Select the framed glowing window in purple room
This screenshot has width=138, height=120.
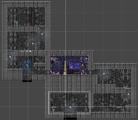(x=75, y=65)
